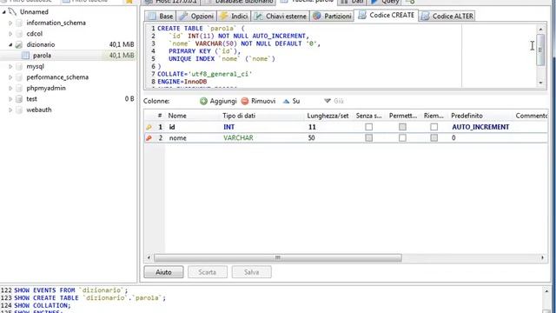Click the CREATE code scroll-up arrow
The height and width of the screenshot is (313, 556).
540,29
